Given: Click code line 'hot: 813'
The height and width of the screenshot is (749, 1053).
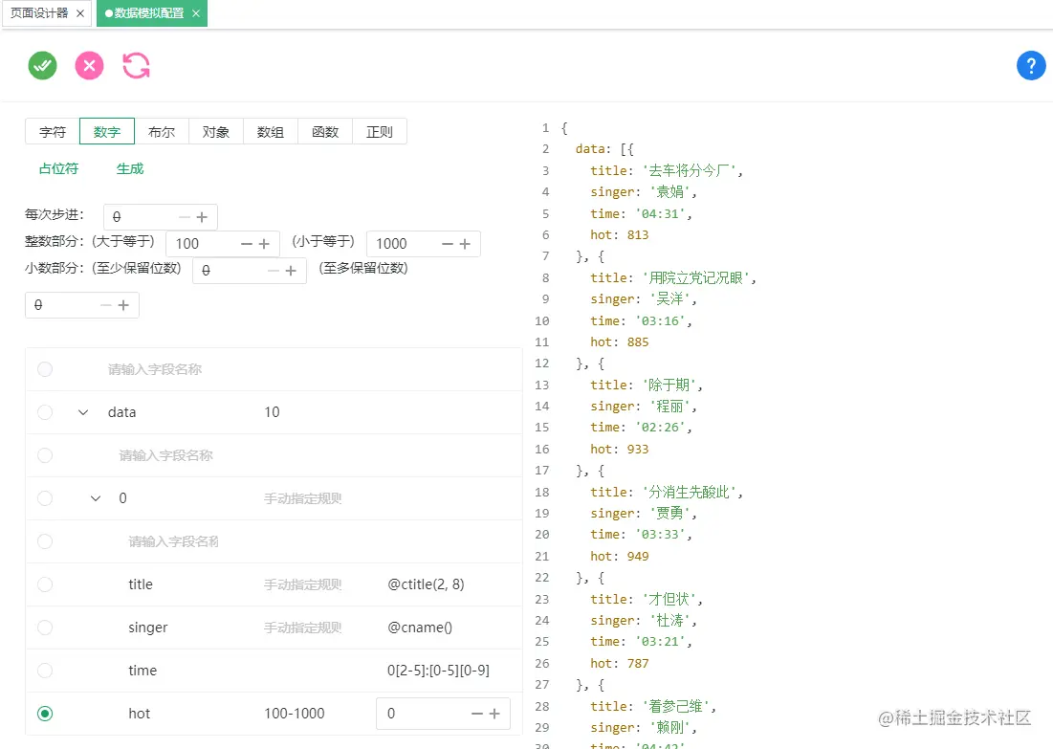Looking at the screenshot, I should point(619,234).
